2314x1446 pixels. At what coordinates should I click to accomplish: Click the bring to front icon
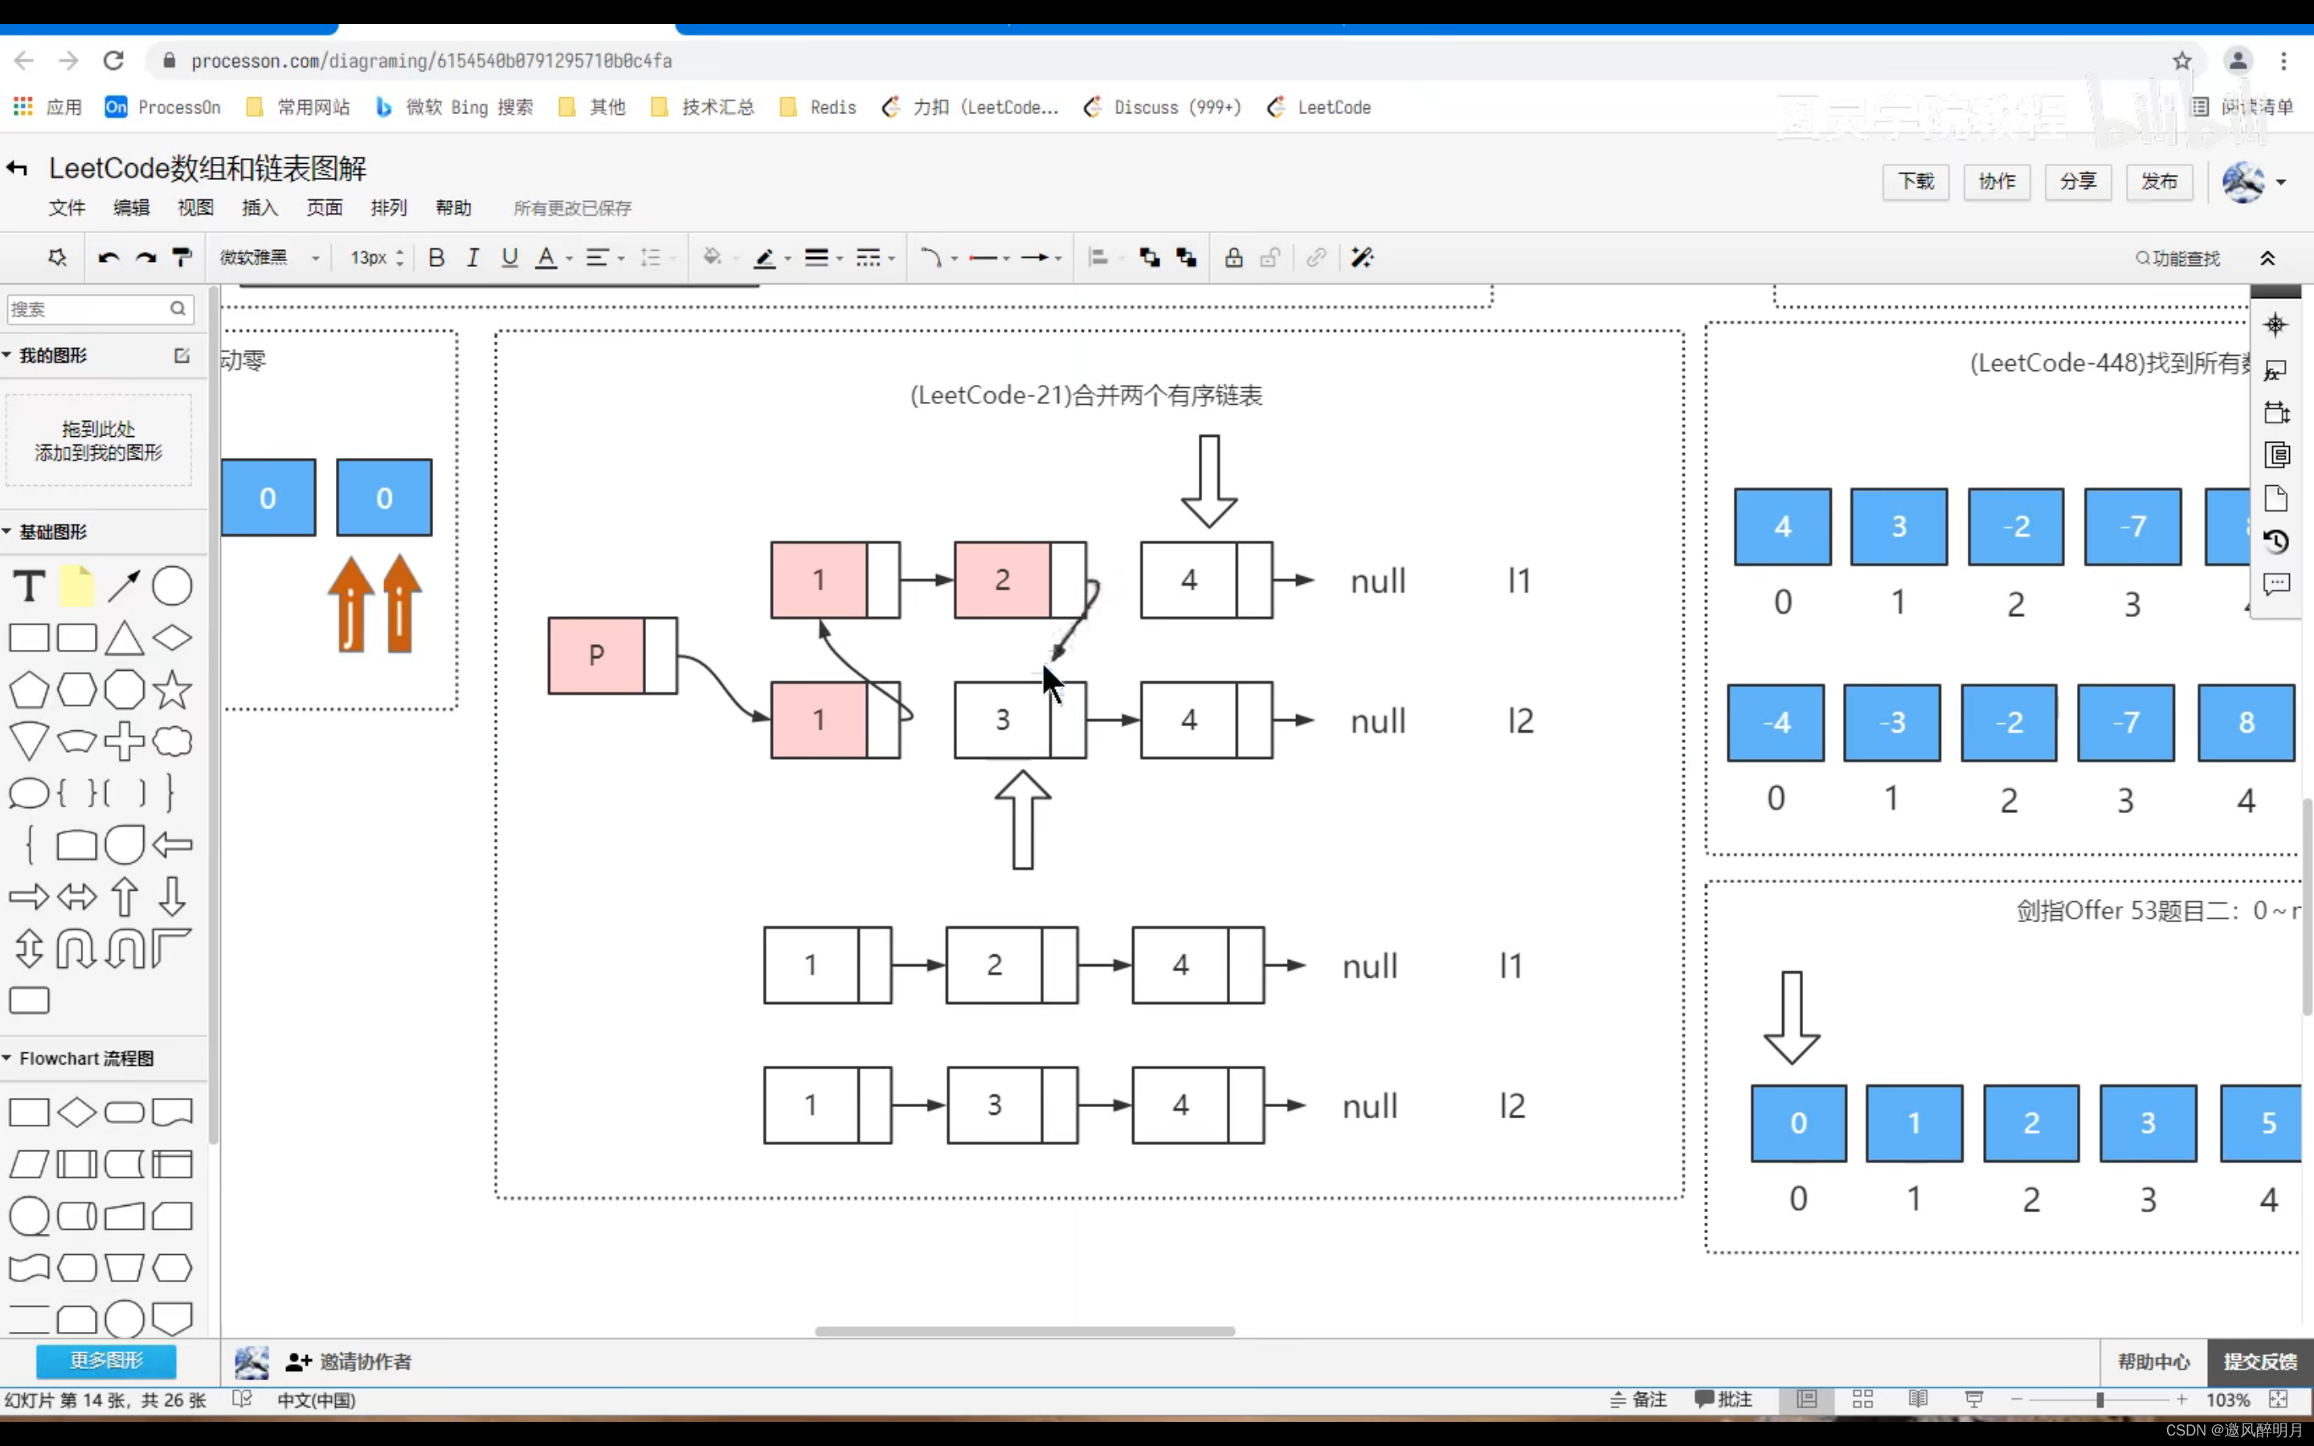[x=1149, y=257]
